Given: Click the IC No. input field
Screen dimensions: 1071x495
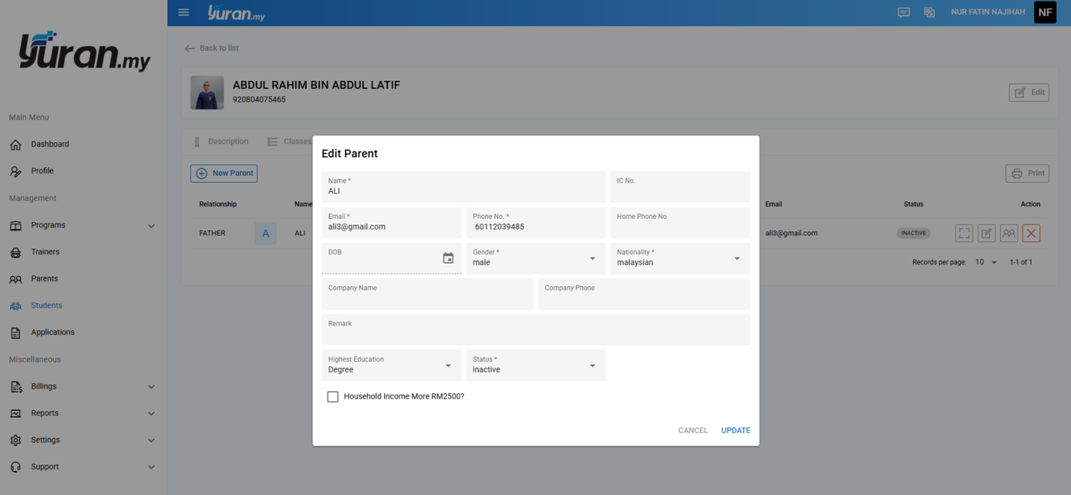Looking at the screenshot, I should pos(680,187).
